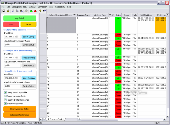Click the red Stop button
Image resolution: width=170 pixels, height=125 pixels.
coord(11,24)
